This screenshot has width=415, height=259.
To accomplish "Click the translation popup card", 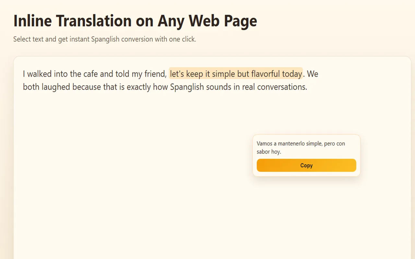I will (306, 155).
